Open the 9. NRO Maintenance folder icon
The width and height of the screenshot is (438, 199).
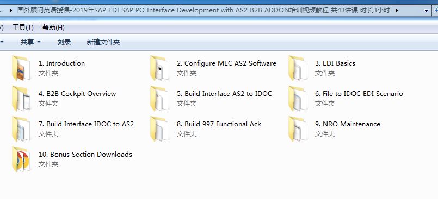click(298, 129)
